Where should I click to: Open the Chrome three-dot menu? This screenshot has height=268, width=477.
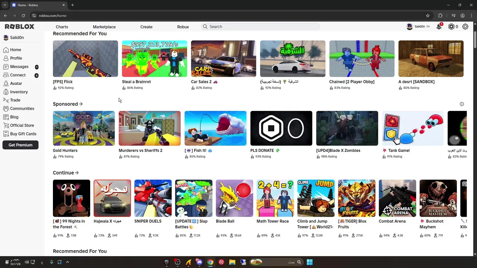point(471,16)
